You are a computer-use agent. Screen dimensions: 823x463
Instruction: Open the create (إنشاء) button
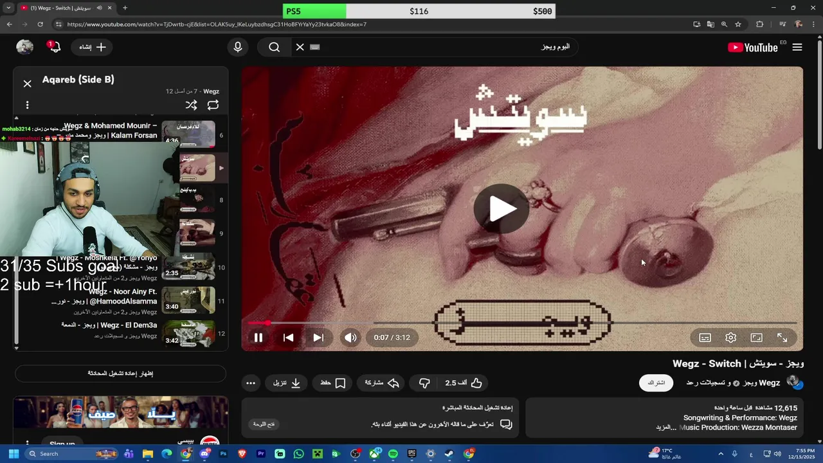point(93,47)
